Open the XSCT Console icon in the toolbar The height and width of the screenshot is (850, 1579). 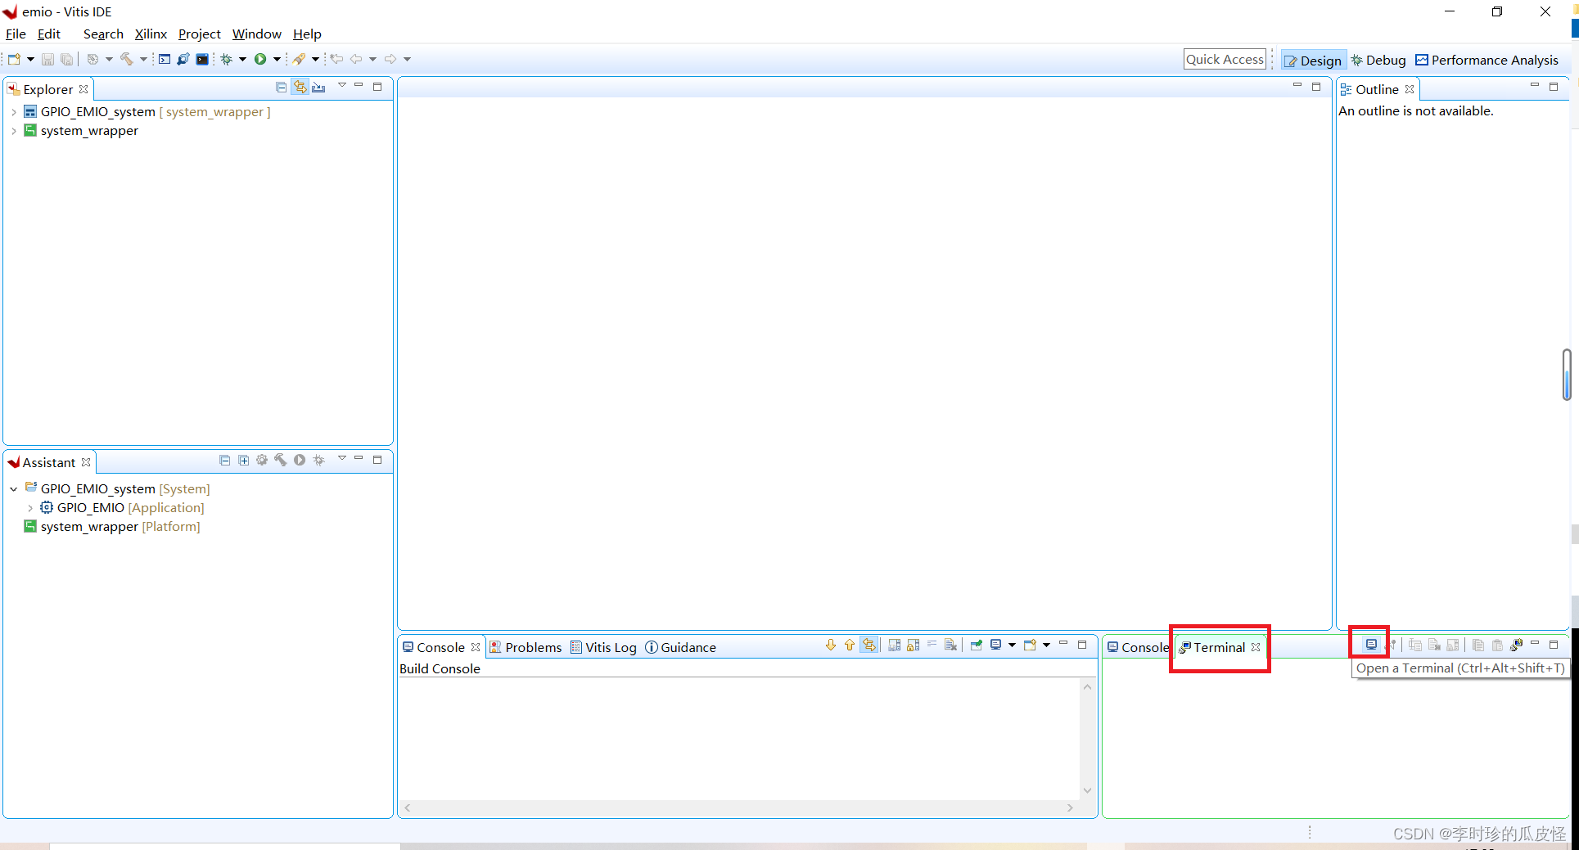[x=165, y=59]
